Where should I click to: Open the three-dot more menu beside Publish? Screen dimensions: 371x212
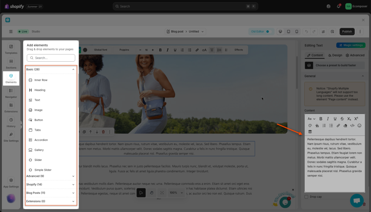click(360, 32)
